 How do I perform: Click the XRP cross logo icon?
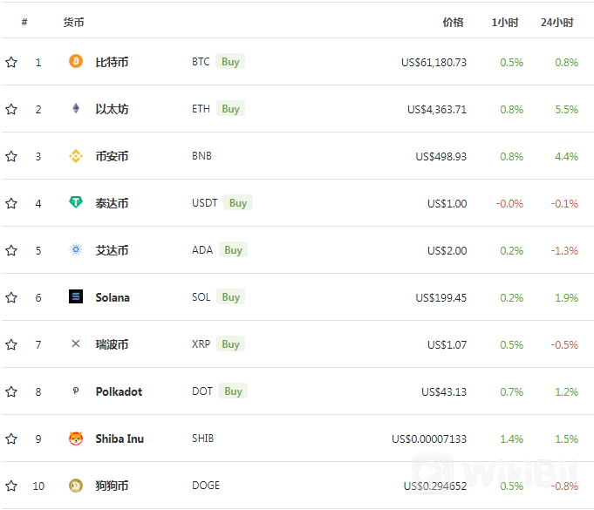tap(76, 343)
